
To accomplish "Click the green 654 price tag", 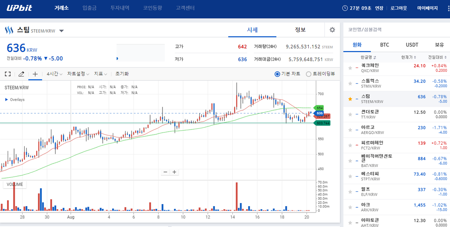I will point(320,108).
